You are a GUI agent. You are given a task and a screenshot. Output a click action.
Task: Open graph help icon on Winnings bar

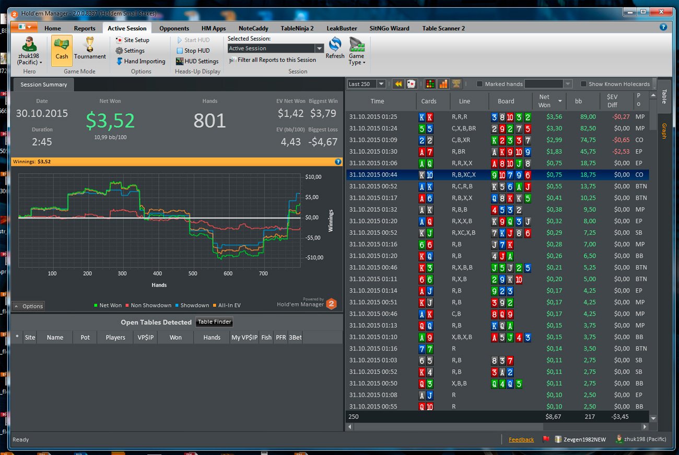point(338,162)
